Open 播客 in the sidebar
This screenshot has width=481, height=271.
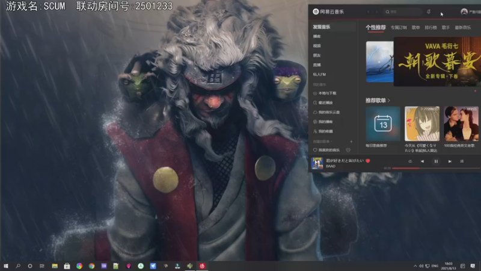[x=317, y=36]
